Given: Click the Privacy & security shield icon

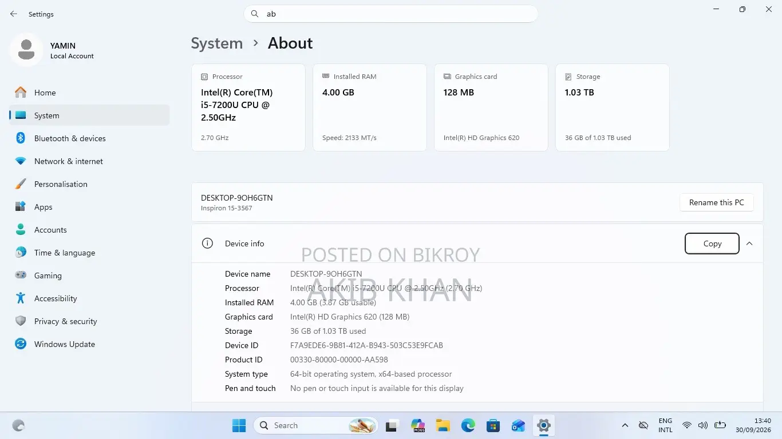Looking at the screenshot, I should [x=21, y=321].
